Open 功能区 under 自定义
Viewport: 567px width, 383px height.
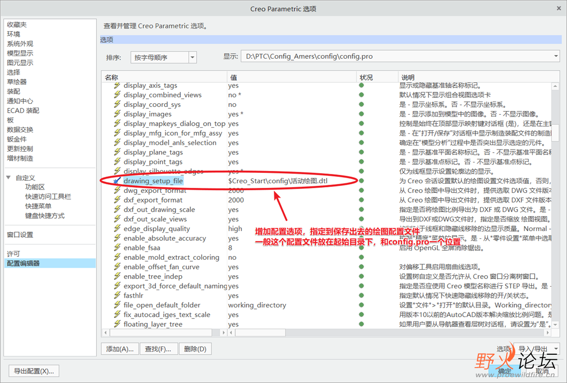pyautogui.click(x=35, y=187)
